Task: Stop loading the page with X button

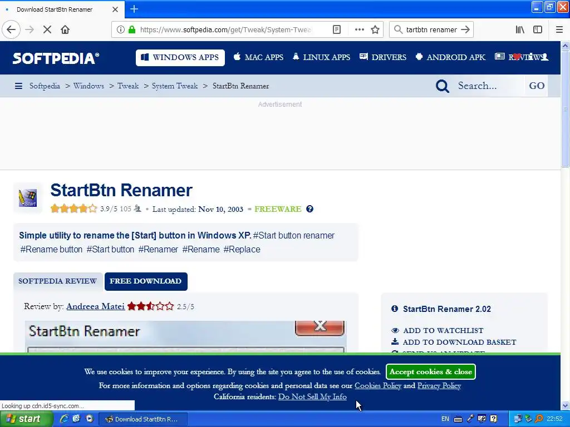Action: pos(47,30)
